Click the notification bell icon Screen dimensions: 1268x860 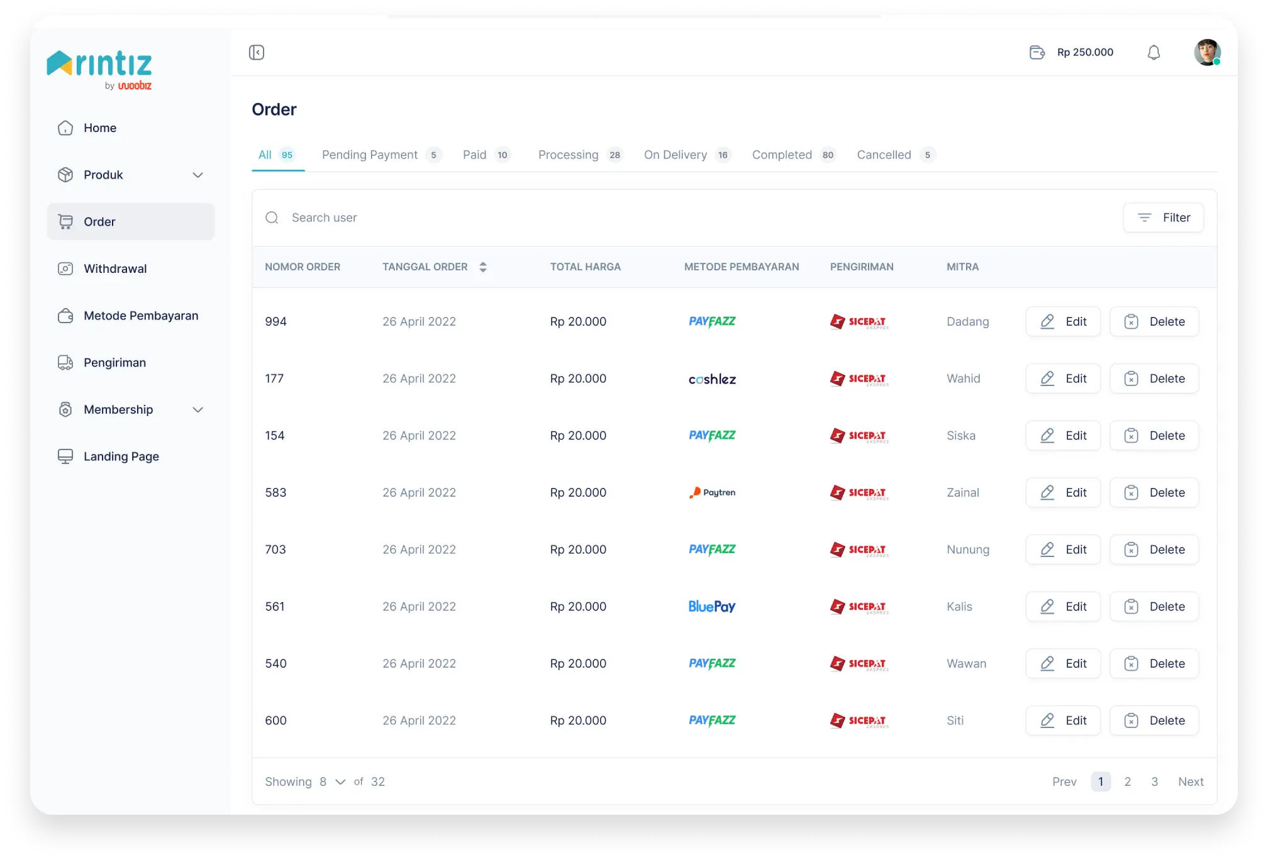tap(1154, 53)
